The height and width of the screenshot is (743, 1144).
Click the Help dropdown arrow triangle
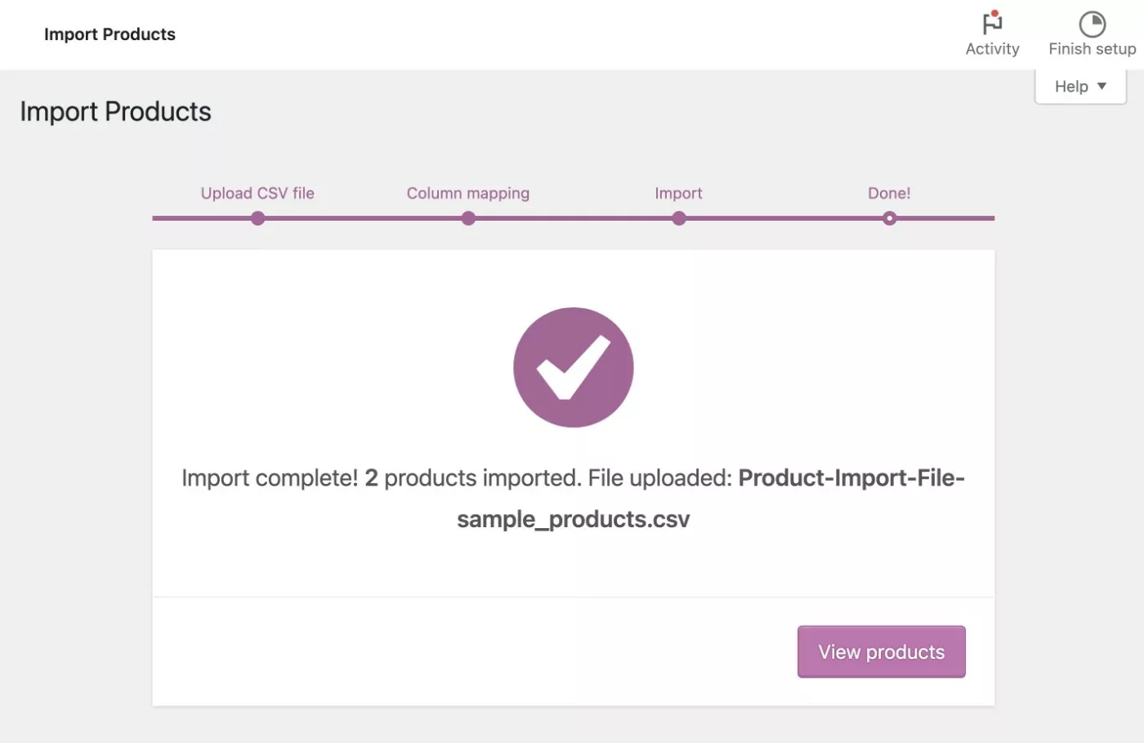coord(1102,86)
